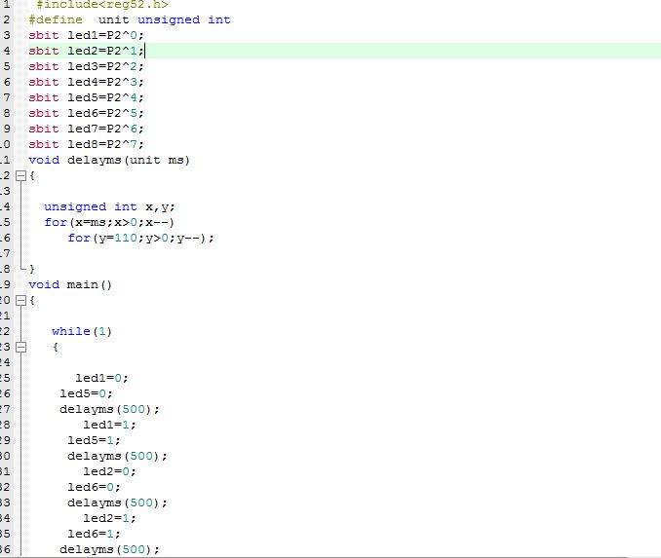Image resolution: width=661 pixels, height=558 pixels.
Task: Click the 'led2=0;' statement
Action: [109, 471]
